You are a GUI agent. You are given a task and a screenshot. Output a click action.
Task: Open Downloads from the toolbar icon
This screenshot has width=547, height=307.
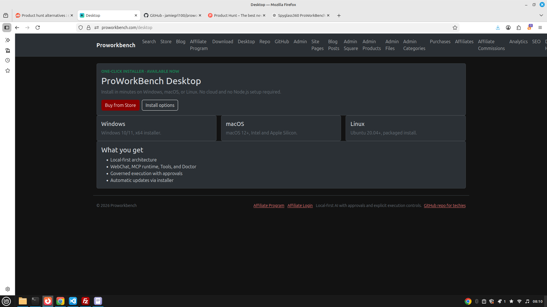pos(498,28)
